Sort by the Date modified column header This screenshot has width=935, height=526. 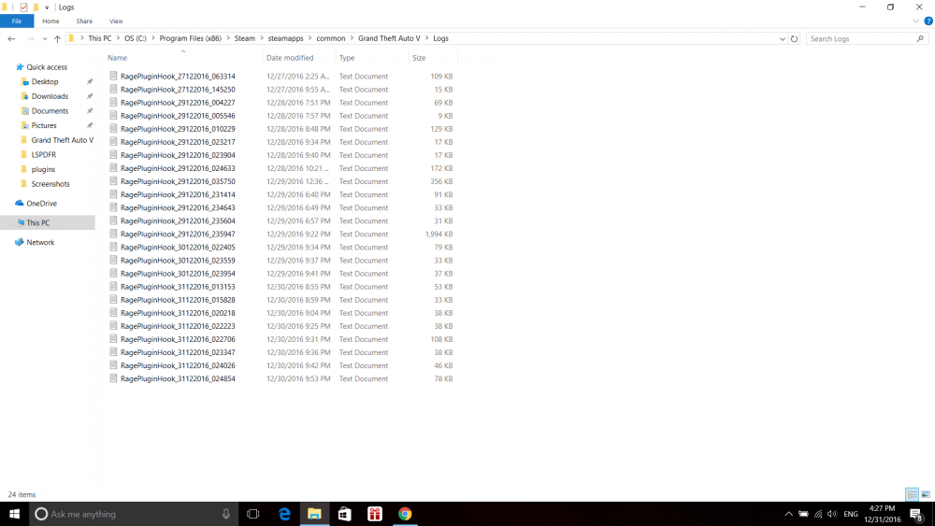(x=290, y=58)
